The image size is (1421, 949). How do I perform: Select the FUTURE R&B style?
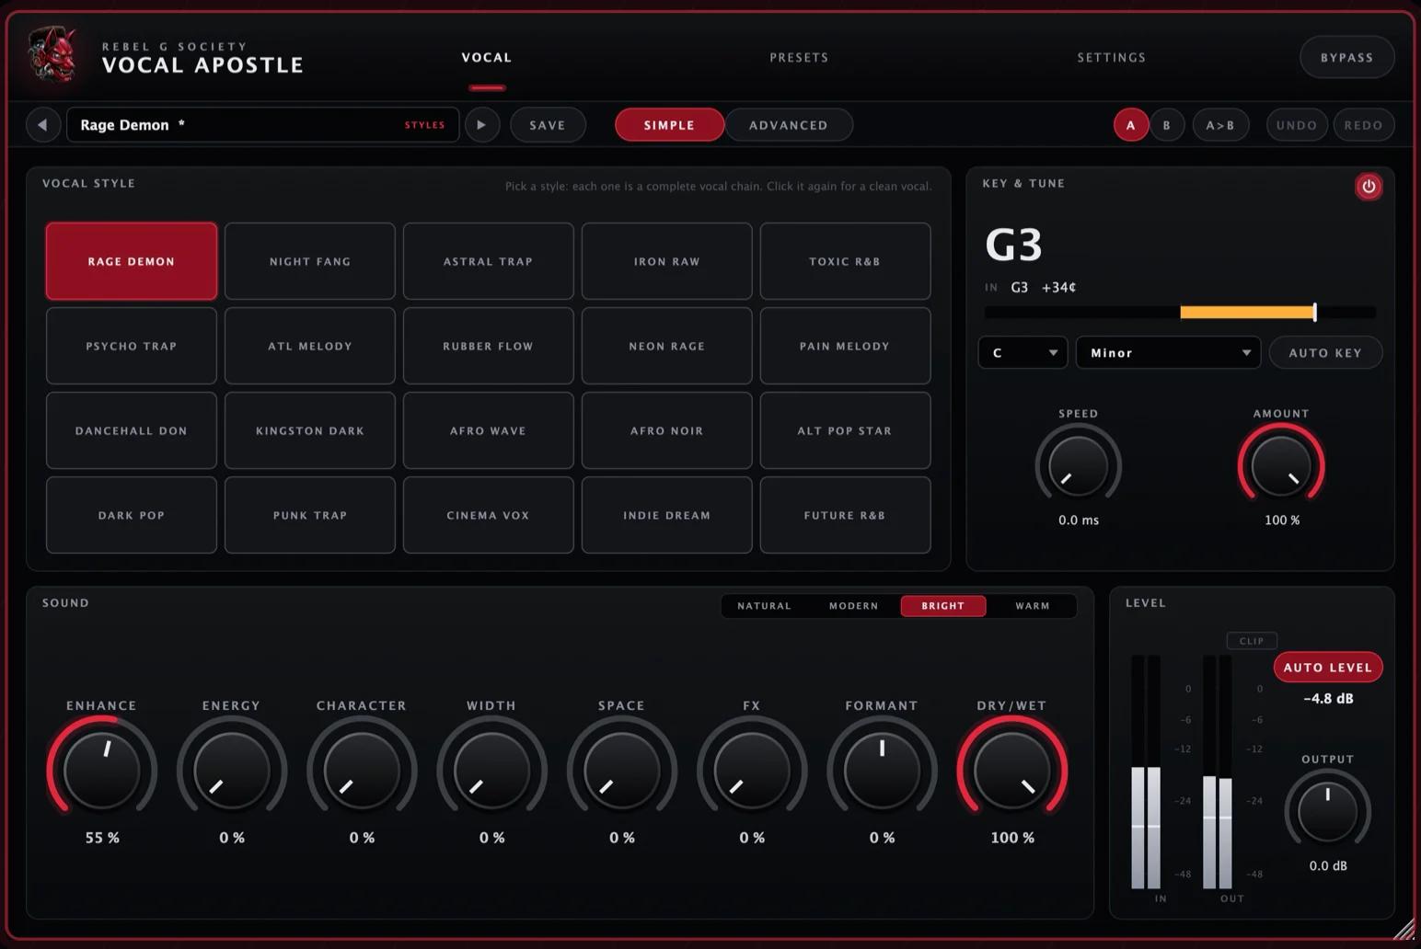click(845, 515)
